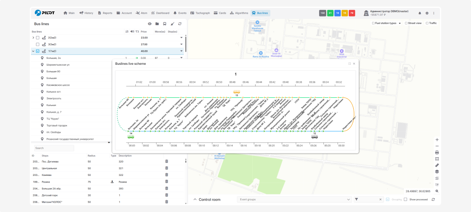Open the Tachograph tab
This screenshot has height=212, width=471.
(x=200, y=13)
